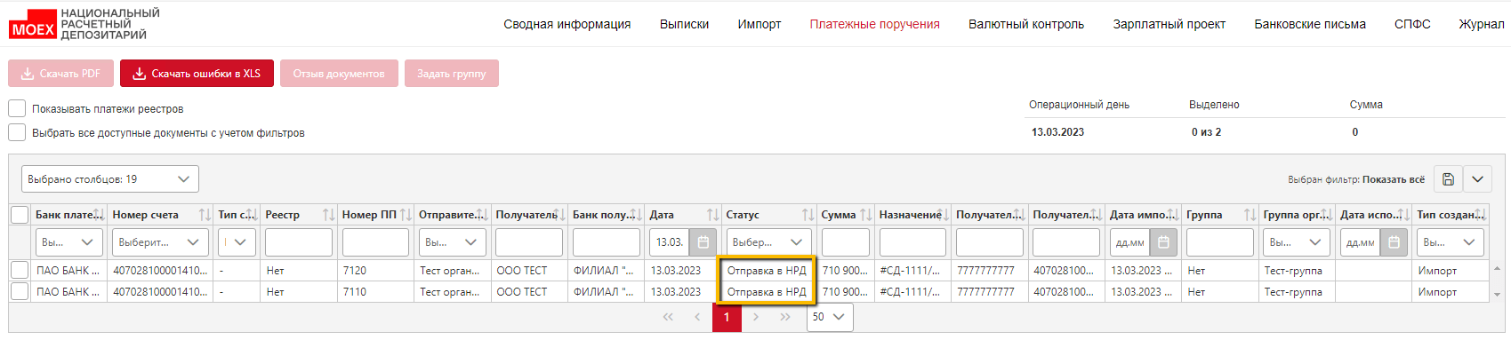Sort by Номер счета column arrows
1511x340 pixels.
tap(205, 215)
